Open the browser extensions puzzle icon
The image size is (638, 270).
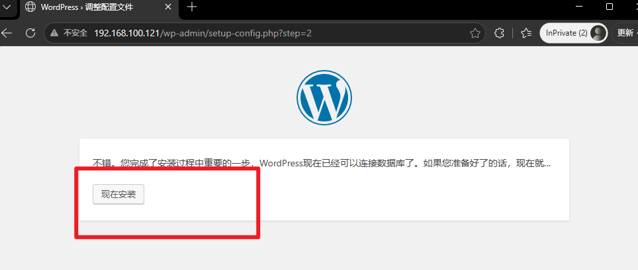(x=499, y=33)
